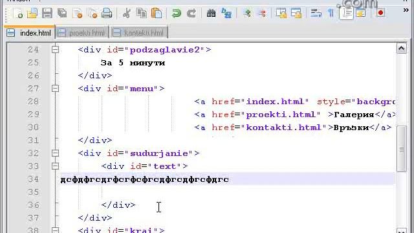Viewport: 414px width, 233px height.
Task: Click the link text "Връзки" on line 30
Action: click(351, 128)
